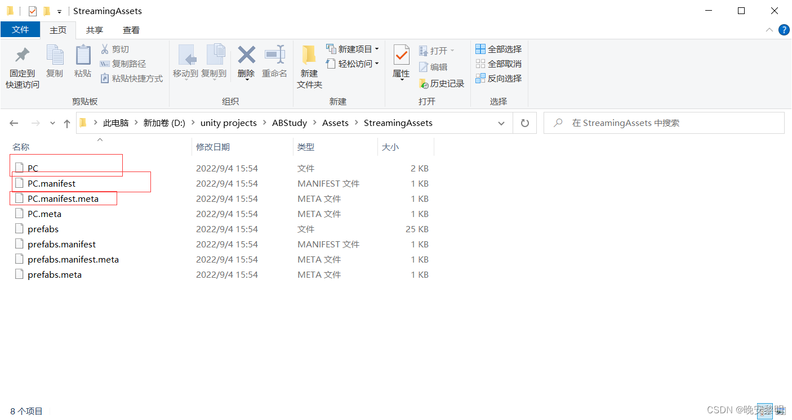
Task: Switch to Home (主页) tab
Action: [58, 30]
